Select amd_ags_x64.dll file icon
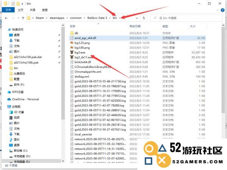Viewport: 227px width, 170px height. (x=72, y=38)
